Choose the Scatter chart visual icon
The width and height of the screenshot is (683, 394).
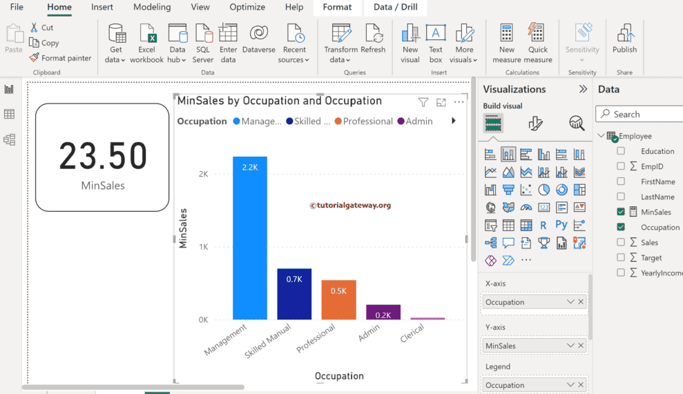pyautogui.click(x=526, y=190)
